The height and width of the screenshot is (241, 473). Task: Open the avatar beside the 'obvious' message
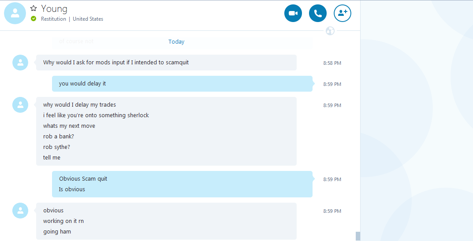(x=20, y=211)
